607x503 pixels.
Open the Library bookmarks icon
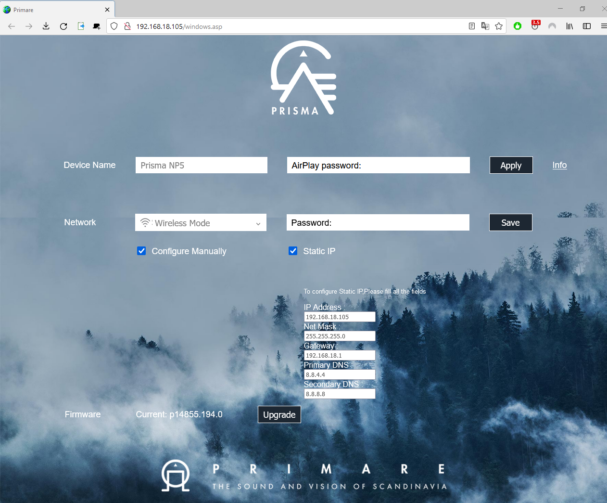pos(569,26)
